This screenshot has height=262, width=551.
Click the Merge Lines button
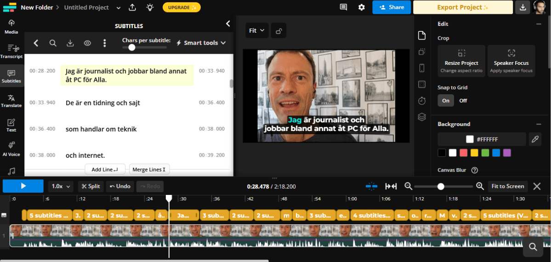[x=149, y=170]
